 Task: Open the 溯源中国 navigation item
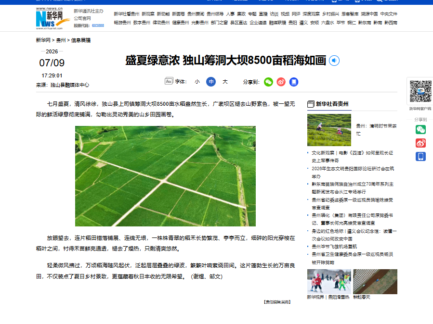pos(369,14)
